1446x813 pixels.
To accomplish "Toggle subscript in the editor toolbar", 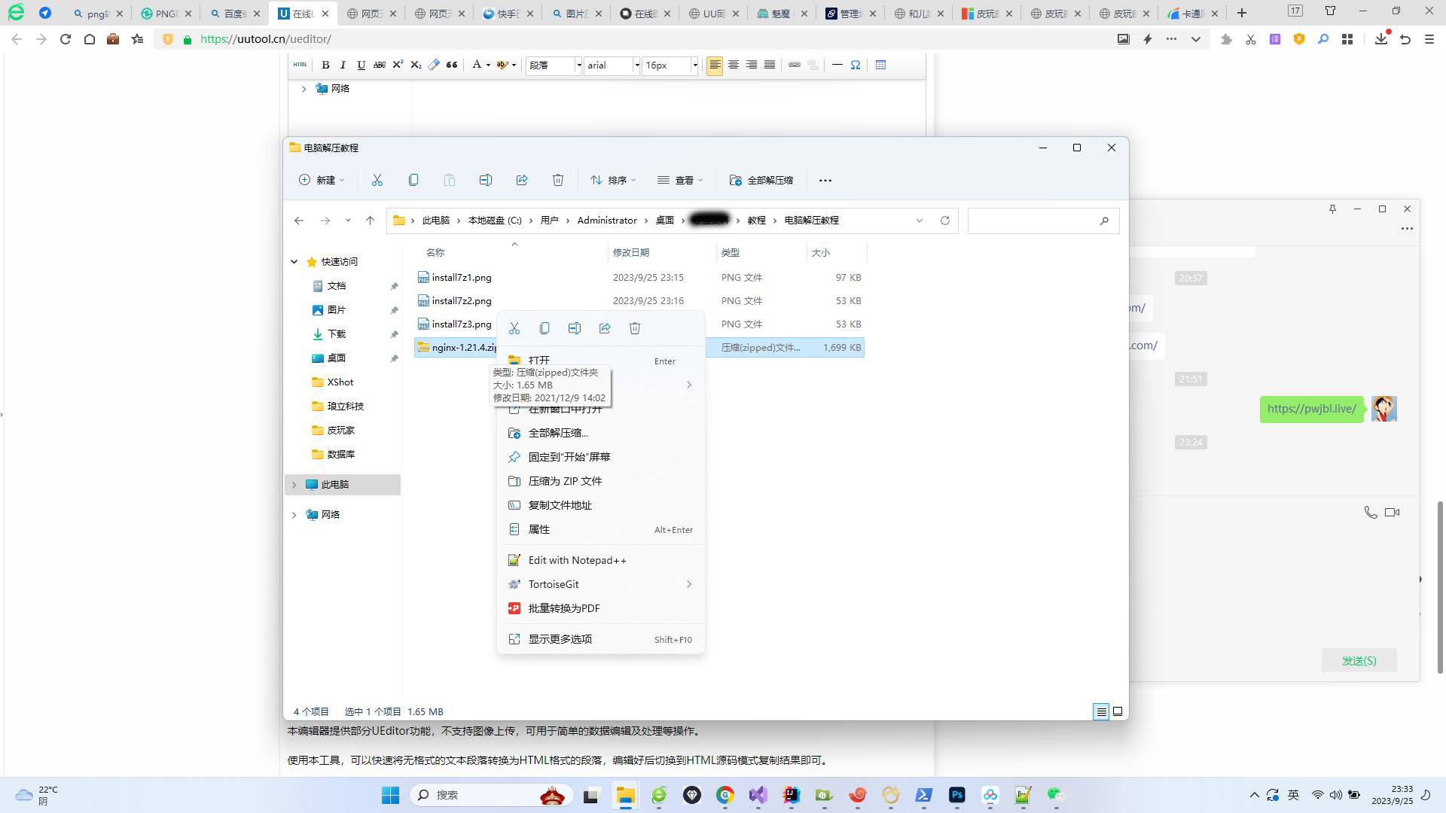I will pyautogui.click(x=416, y=65).
